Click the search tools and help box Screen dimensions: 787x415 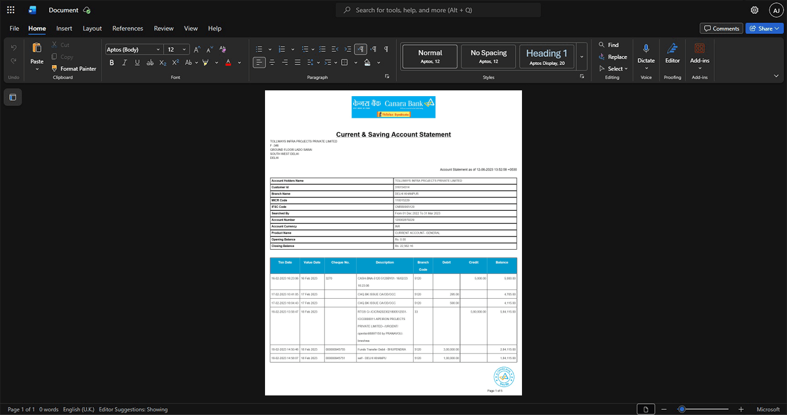click(438, 10)
